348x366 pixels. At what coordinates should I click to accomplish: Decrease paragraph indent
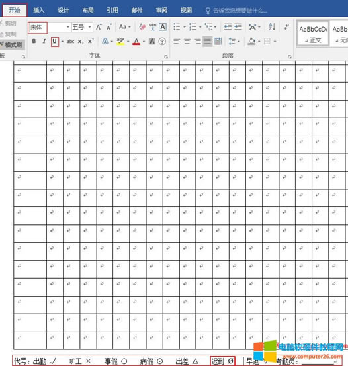228,27
